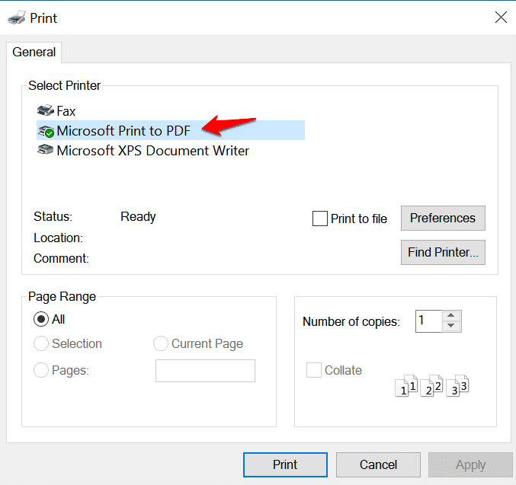Click into the Pages range text box
The width and height of the screenshot is (516, 485).
(205, 371)
